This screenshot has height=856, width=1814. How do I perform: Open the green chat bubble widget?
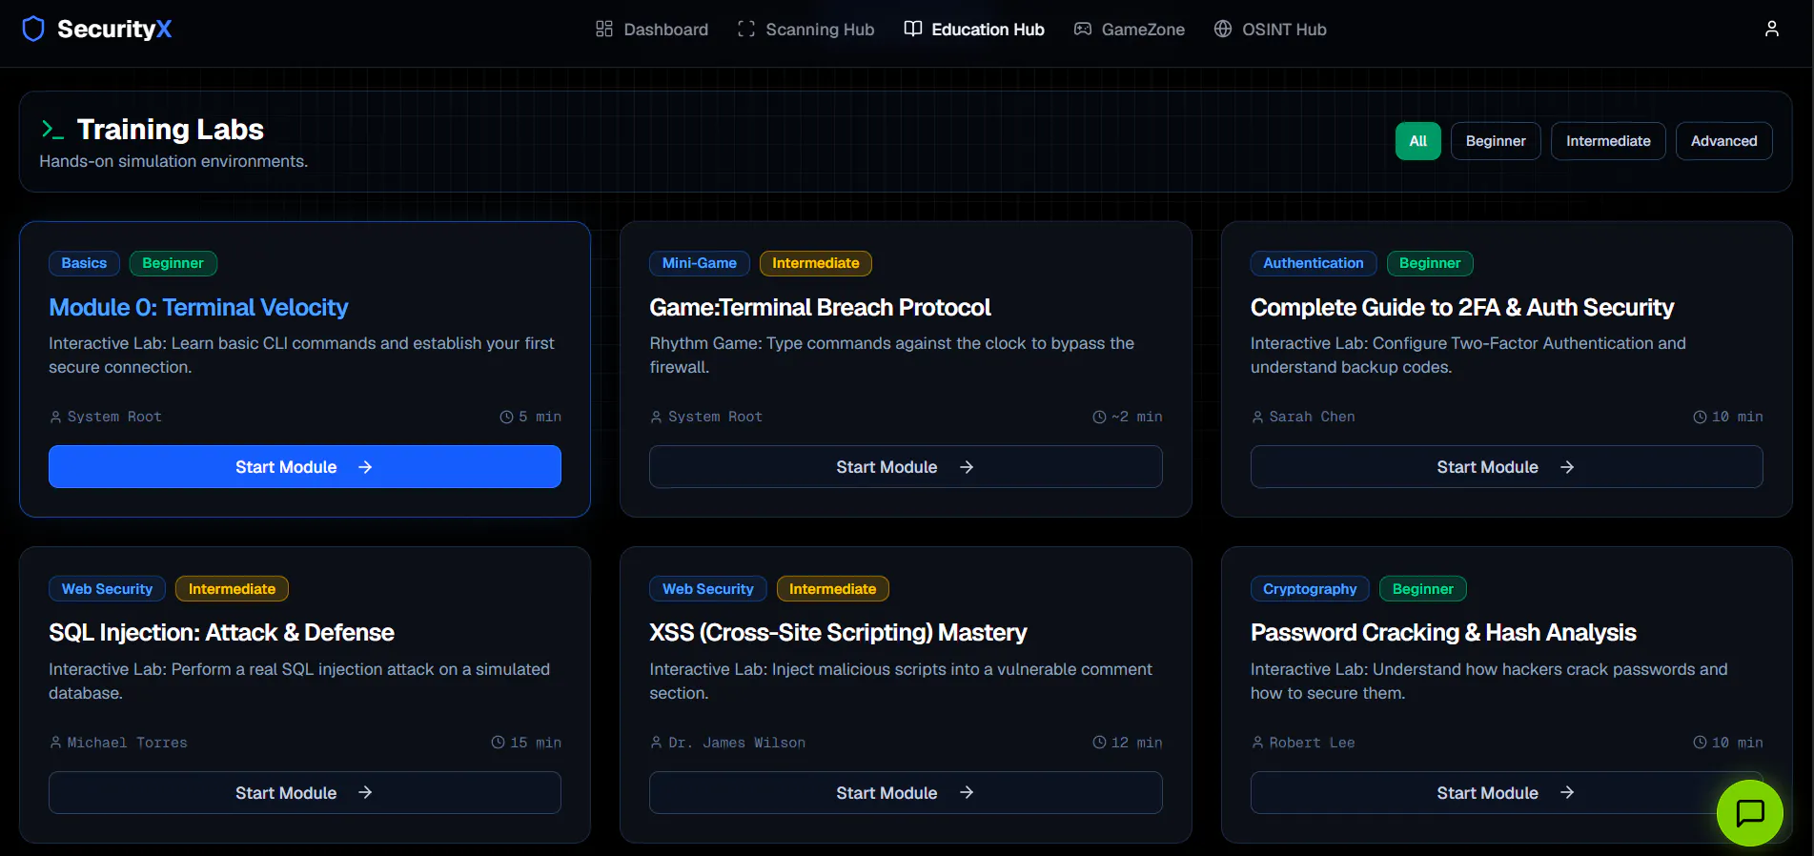pos(1750,813)
